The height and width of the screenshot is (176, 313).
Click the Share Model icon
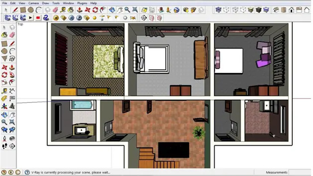(x=193, y=10)
